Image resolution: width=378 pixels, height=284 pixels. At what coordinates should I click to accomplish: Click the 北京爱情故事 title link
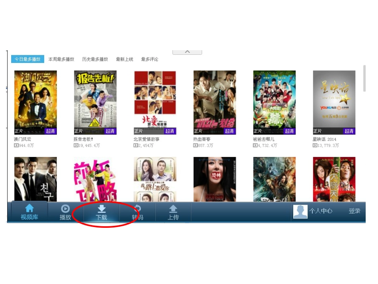[146, 139]
